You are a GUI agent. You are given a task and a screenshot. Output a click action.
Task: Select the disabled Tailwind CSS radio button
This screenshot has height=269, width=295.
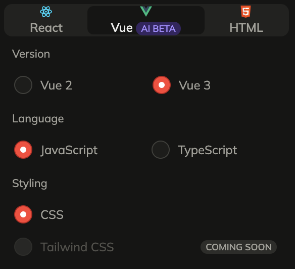(23, 247)
